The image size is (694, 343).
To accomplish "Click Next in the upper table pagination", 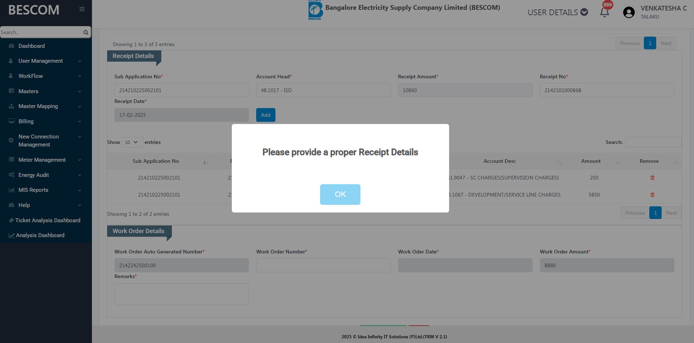I will coord(666,43).
